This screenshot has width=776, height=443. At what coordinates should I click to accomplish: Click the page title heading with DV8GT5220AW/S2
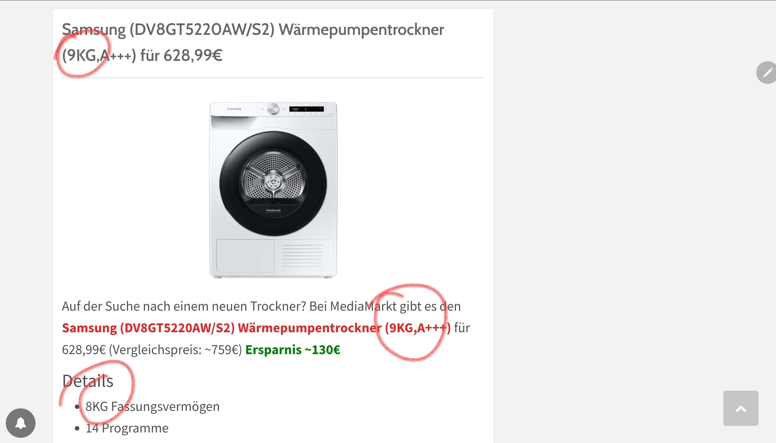coord(253,42)
